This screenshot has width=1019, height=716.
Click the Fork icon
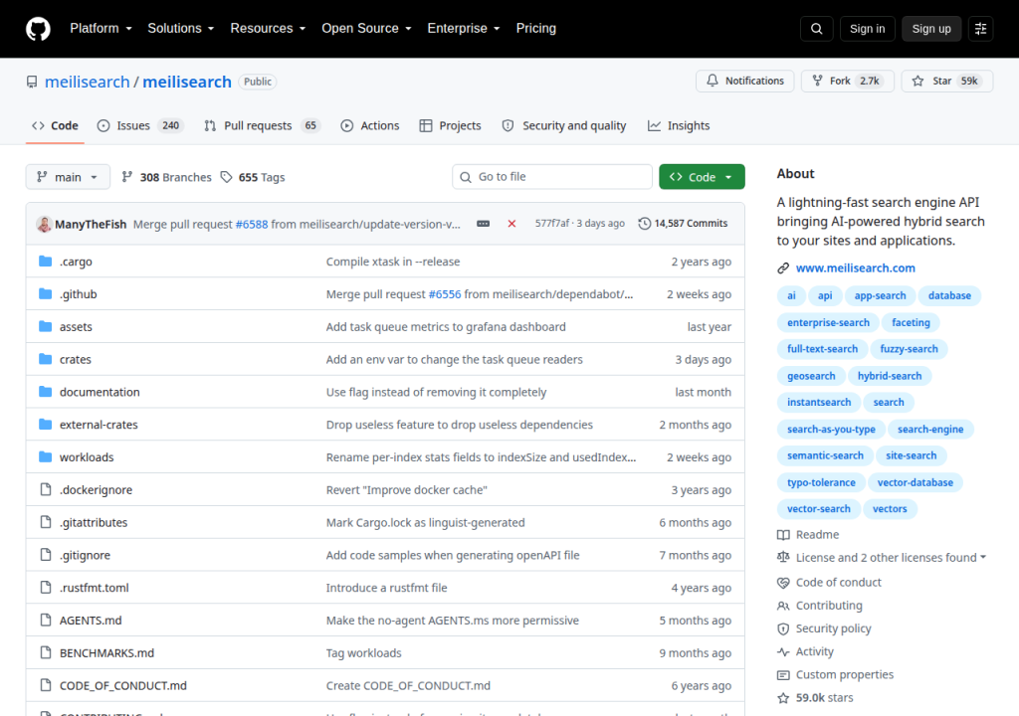(817, 81)
